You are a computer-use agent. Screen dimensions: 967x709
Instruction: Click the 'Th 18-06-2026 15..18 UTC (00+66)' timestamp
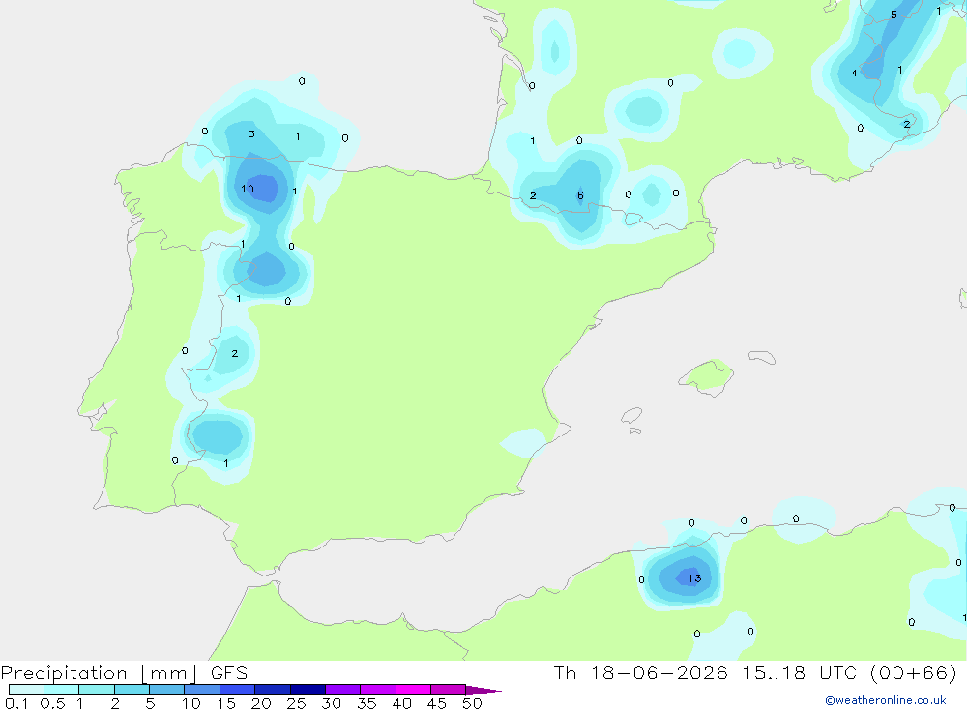(755, 673)
